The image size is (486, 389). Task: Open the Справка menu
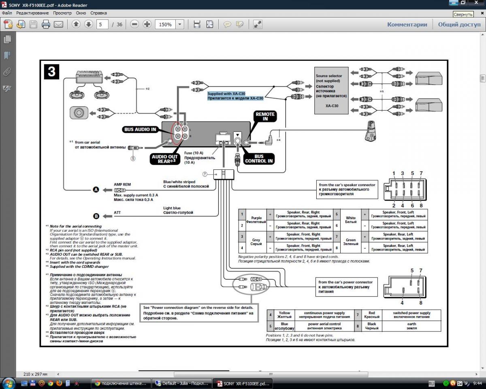click(98, 13)
